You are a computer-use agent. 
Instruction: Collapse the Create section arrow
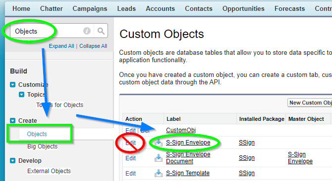pyautogui.click(x=13, y=120)
